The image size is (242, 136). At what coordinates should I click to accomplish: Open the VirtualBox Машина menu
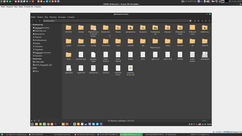tap(10, 7)
